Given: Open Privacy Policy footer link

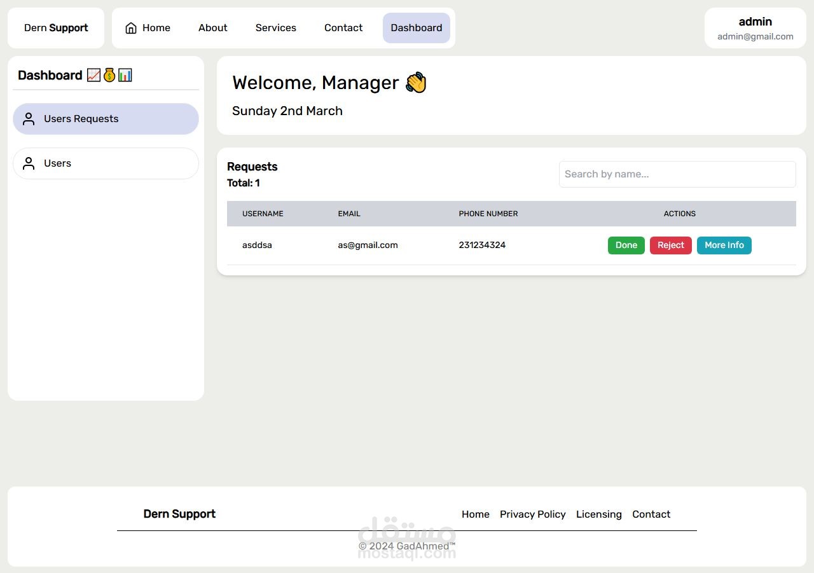Looking at the screenshot, I should (x=533, y=514).
